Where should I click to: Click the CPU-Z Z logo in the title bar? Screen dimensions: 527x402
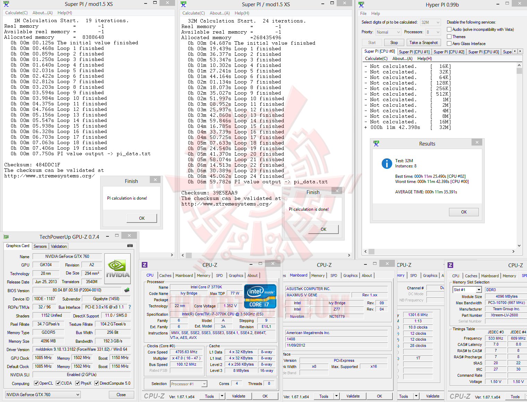pos(145,264)
